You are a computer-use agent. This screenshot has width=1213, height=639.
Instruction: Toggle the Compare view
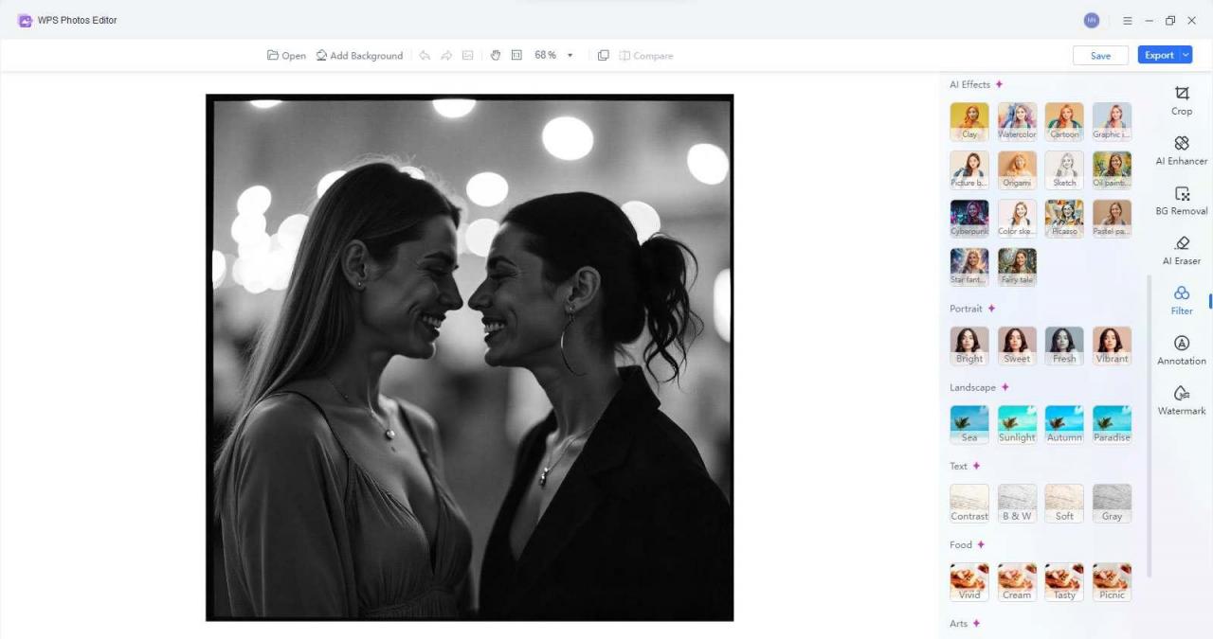[x=646, y=55]
